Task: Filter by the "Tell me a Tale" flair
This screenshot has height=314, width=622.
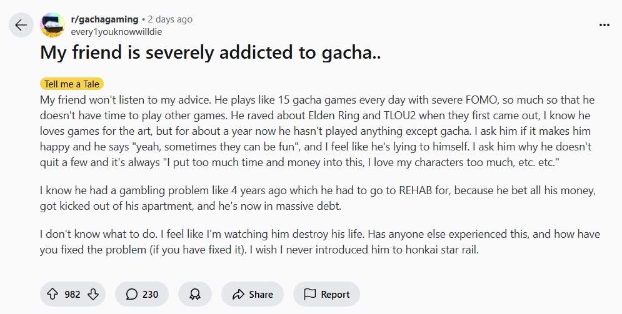Action: pos(72,84)
